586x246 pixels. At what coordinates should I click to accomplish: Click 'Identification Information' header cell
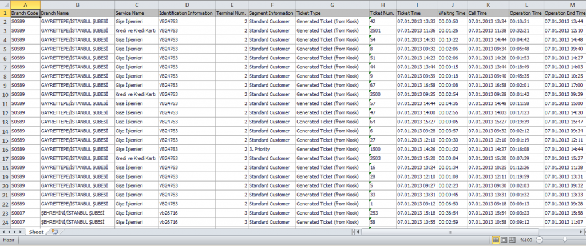tap(187, 13)
